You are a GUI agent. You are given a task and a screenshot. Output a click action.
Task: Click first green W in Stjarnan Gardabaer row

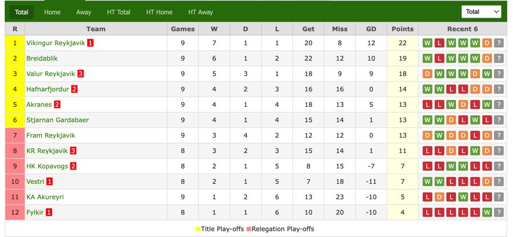coord(428,120)
